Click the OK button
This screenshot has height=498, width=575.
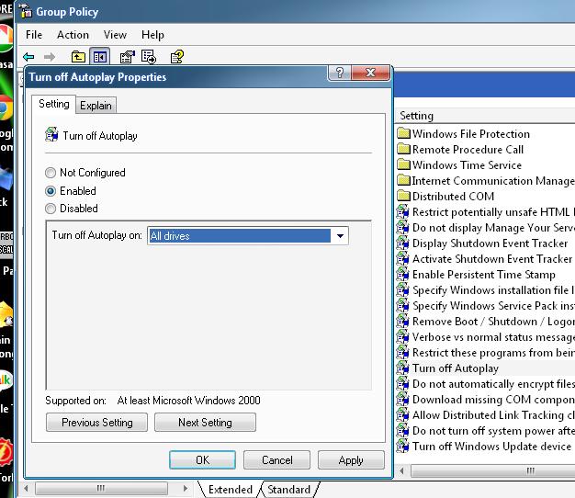(202, 459)
